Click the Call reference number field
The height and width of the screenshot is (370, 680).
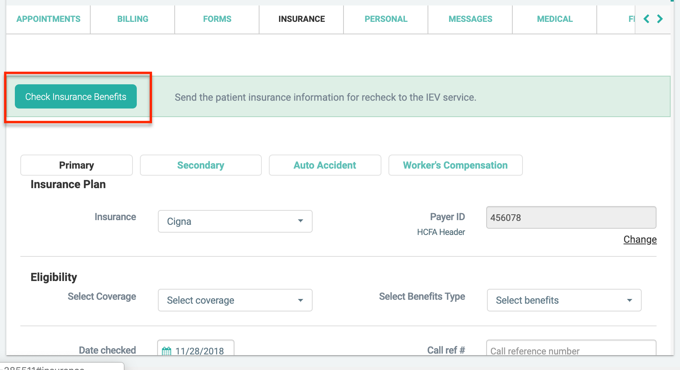click(x=571, y=349)
